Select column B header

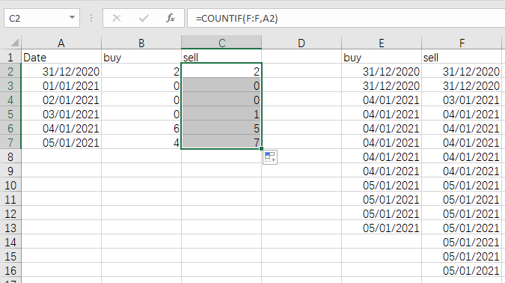141,43
